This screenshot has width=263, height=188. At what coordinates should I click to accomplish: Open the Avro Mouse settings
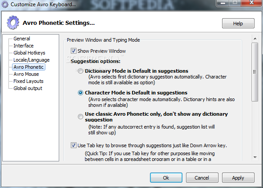click(x=26, y=74)
